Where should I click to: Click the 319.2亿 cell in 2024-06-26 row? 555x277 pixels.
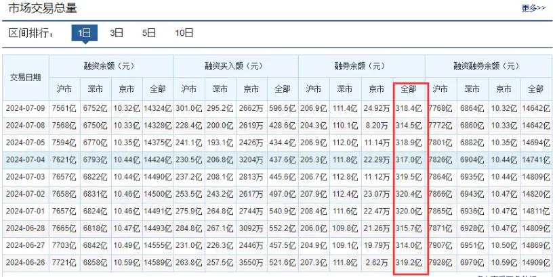[409, 263]
